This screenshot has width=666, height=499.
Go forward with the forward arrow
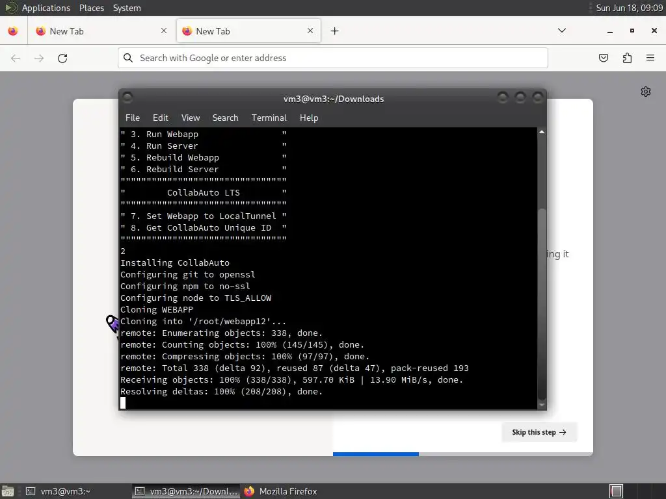coord(39,58)
